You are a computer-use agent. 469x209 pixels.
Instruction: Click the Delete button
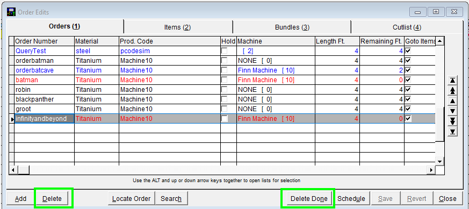[52, 199]
